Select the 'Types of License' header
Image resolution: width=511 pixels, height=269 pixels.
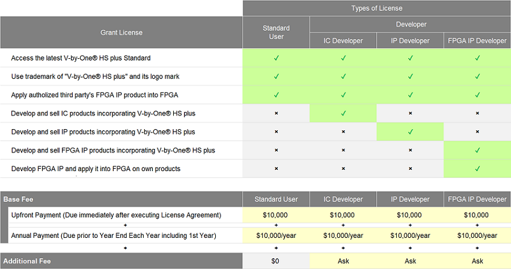377,8
